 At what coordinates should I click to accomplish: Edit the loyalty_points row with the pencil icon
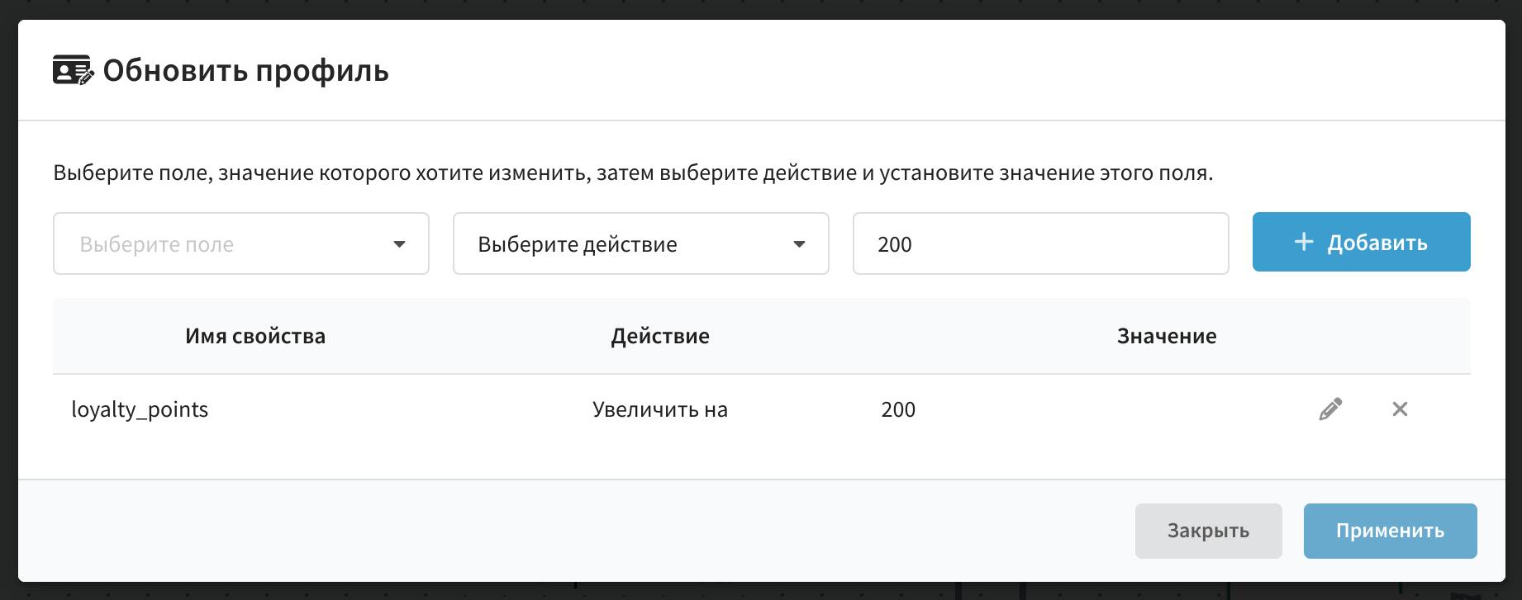(x=1330, y=409)
